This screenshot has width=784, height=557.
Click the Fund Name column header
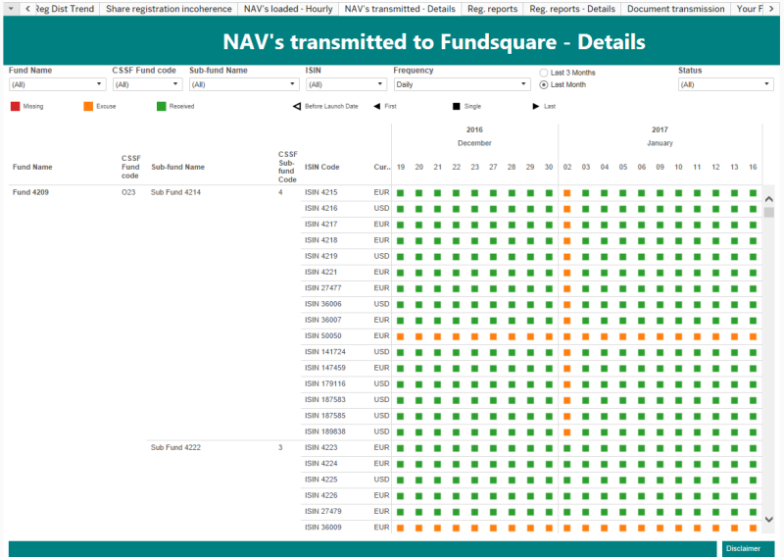pyautogui.click(x=32, y=167)
